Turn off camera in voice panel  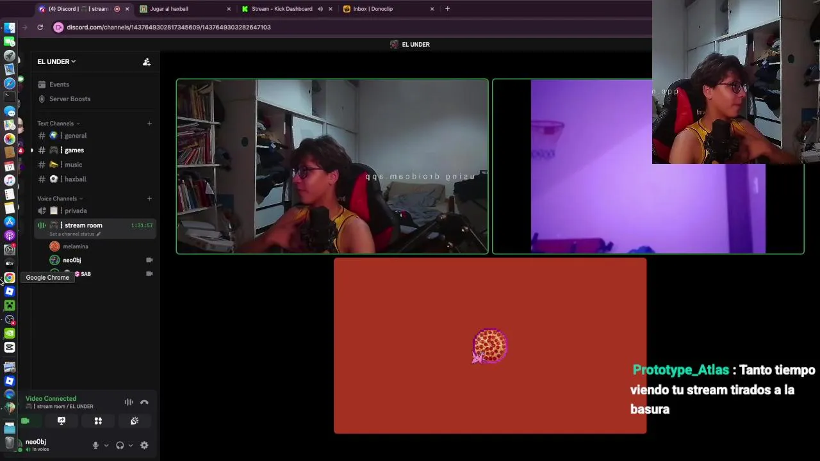25,421
